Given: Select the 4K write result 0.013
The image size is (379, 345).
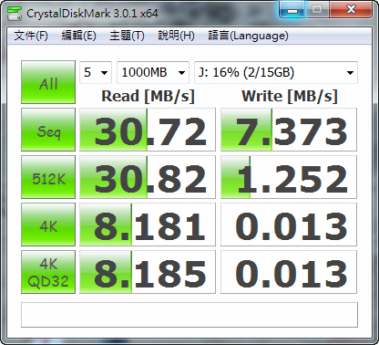Looking at the screenshot, I should [289, 225].
